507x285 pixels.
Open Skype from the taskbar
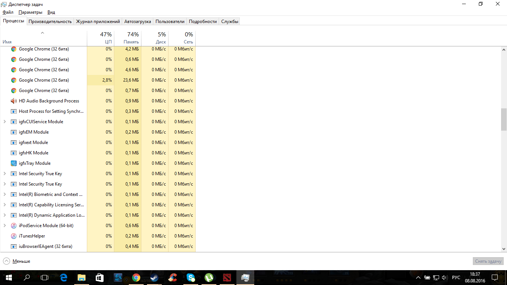[191, 277]
